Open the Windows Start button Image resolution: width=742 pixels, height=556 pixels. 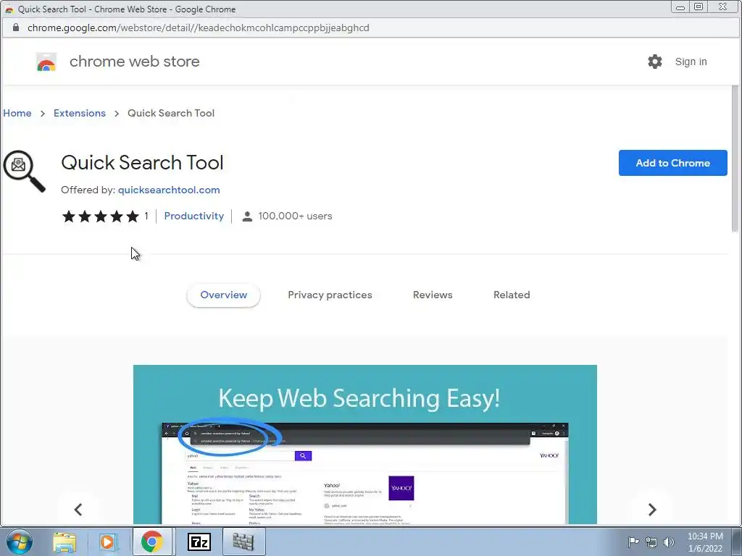click(20, 542)
